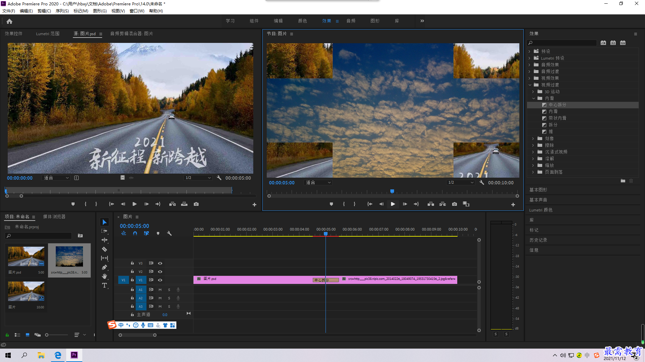Show more workspaces chevron
This screenshot has height=362, width=645.
(x=422, y=21)
